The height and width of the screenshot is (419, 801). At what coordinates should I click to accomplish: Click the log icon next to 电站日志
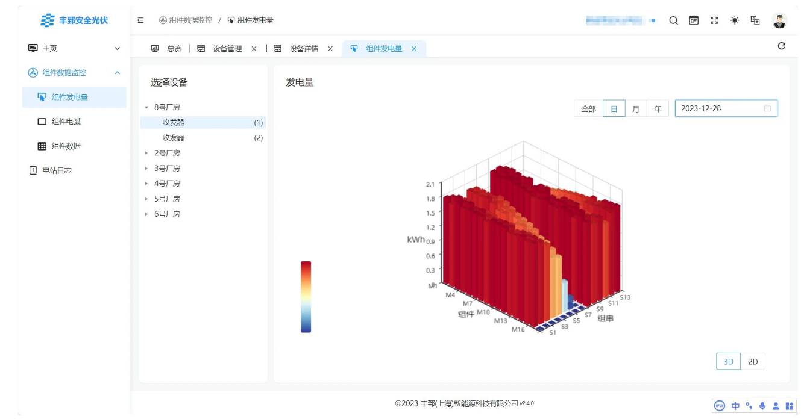tap(33, 170)
